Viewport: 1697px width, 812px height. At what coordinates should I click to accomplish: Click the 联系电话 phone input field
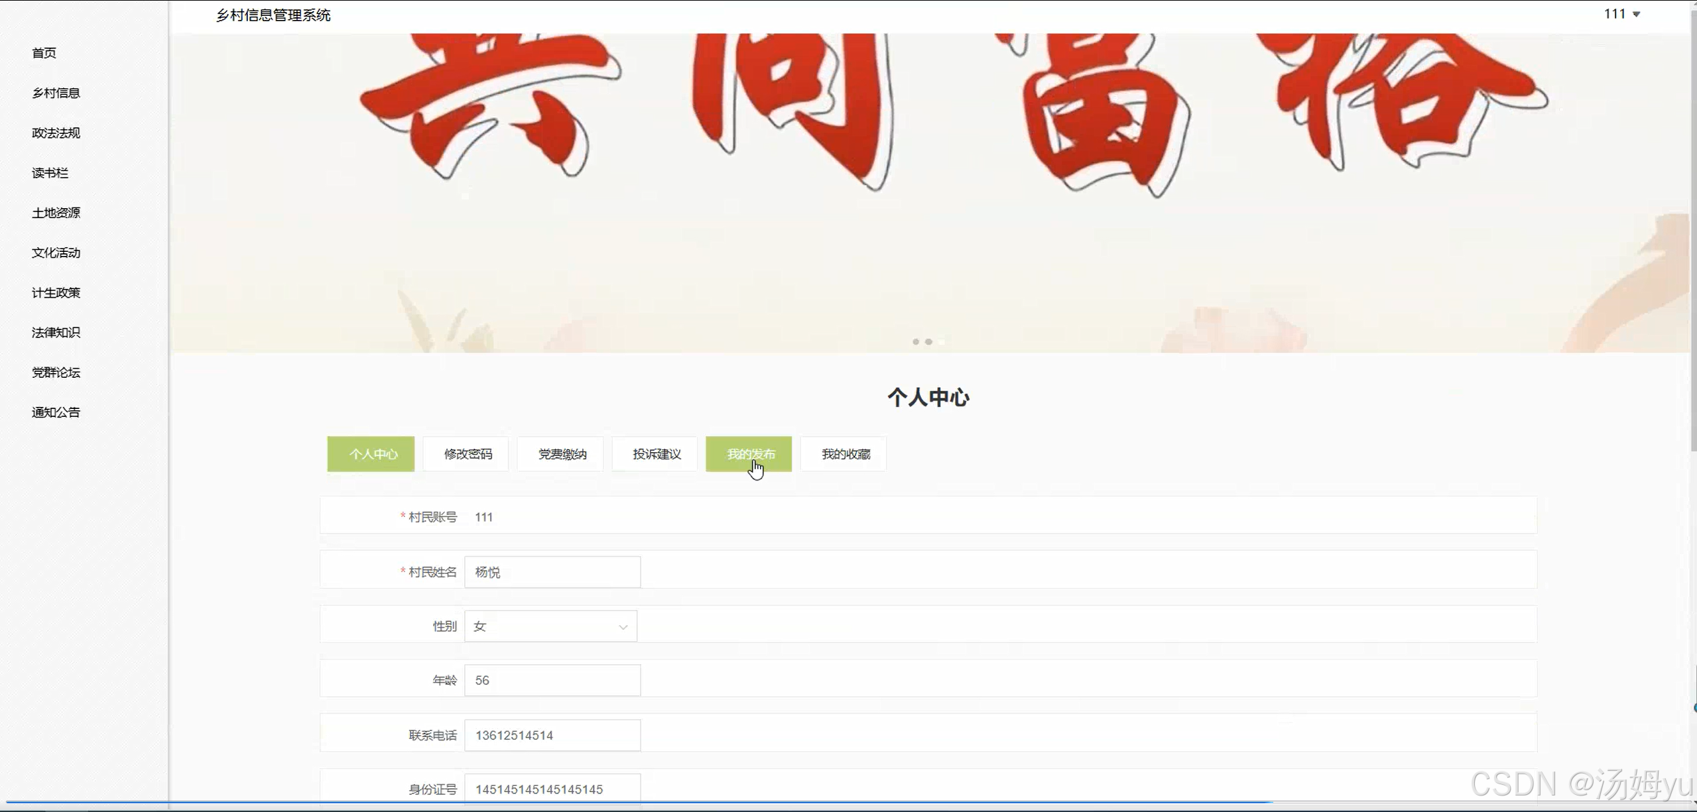[x=552, y=735]
